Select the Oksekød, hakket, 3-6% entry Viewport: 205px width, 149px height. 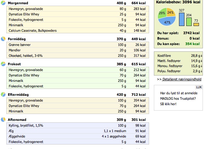click(x=78, y=56)
